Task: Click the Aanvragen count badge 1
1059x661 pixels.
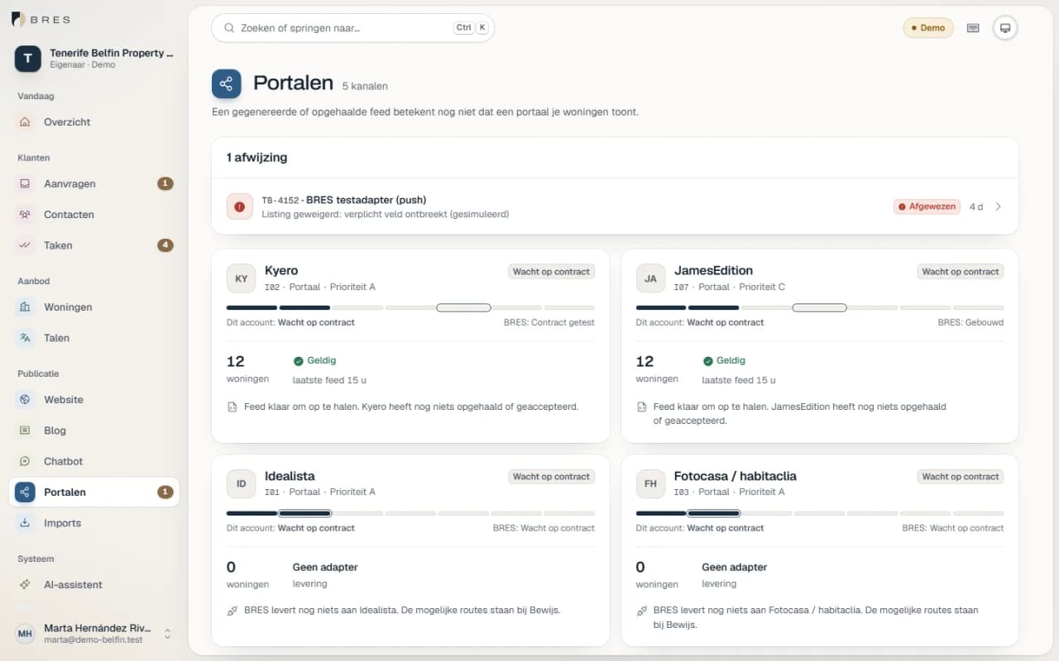Action: [165, 184]
